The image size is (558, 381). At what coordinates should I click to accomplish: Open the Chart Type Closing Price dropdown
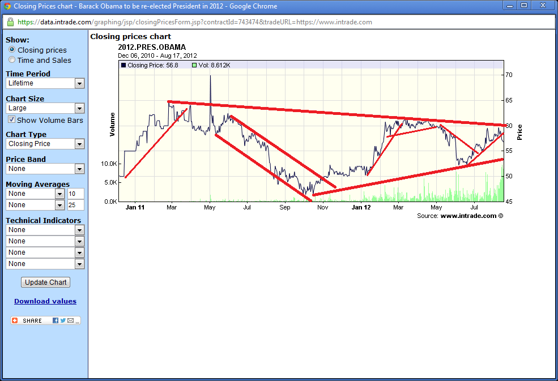click(45, 144)
